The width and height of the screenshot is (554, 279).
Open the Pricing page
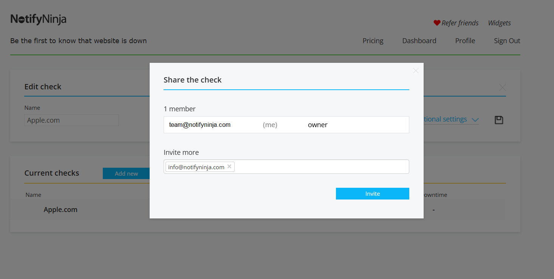pyautogui.click(x=373, y=41)
